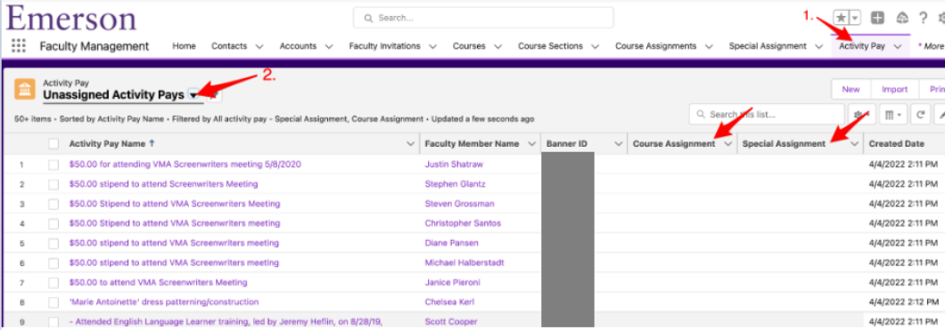
Task: Click the New button
Action: click(x=851, y=89)
